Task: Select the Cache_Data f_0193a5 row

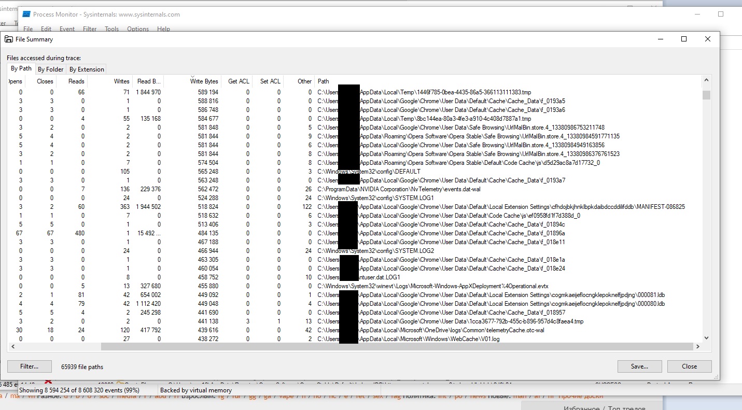Action: click(354, 101)
